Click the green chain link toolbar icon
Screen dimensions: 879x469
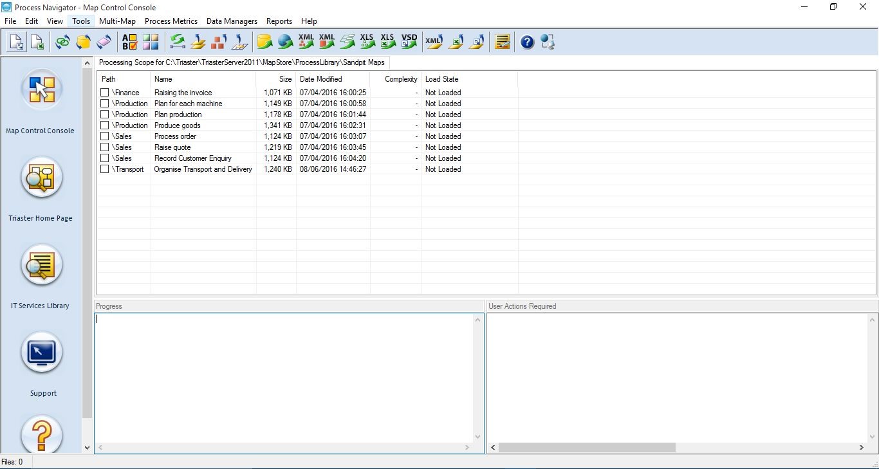point(62,42)
